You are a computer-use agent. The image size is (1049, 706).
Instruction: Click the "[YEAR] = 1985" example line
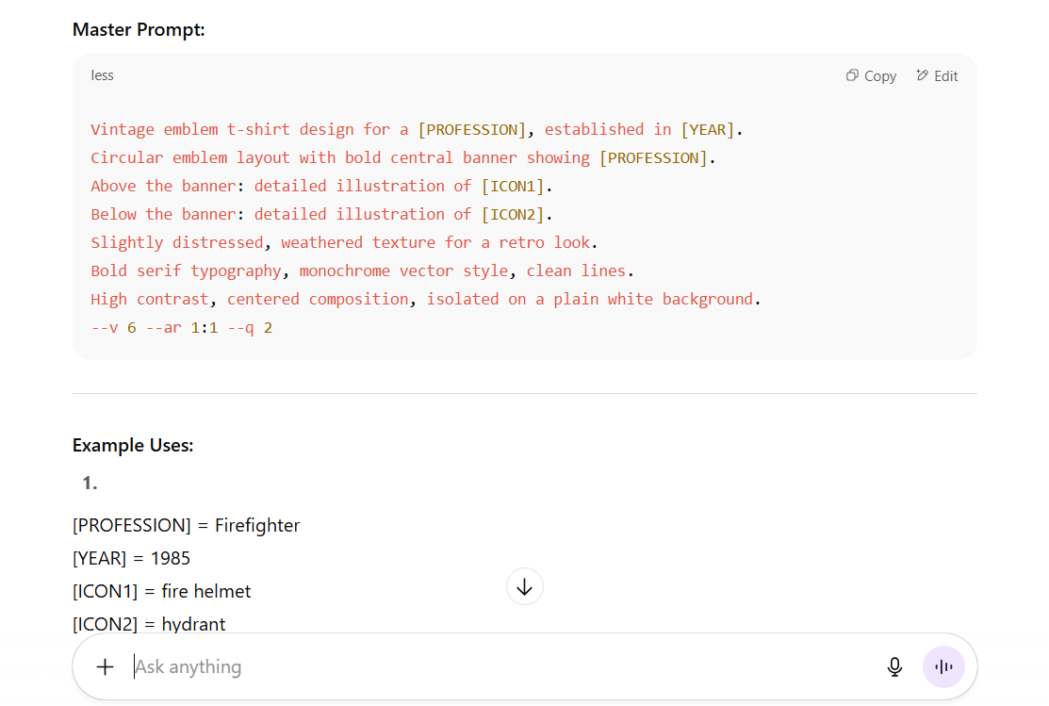coord(131,558)
